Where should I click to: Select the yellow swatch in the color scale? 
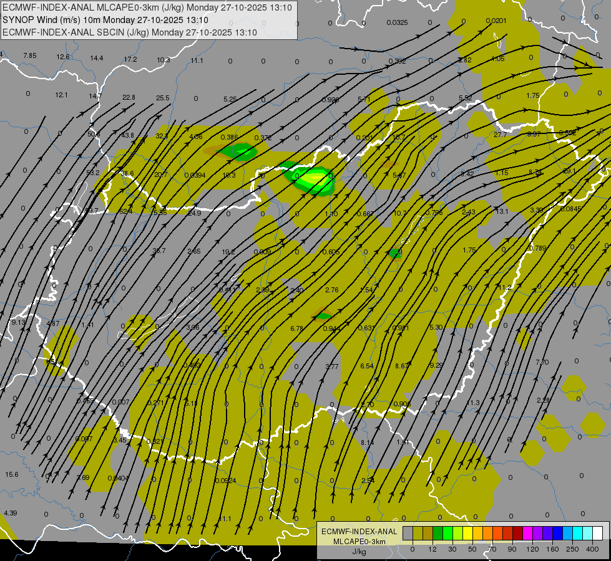[x=467, y=534]
